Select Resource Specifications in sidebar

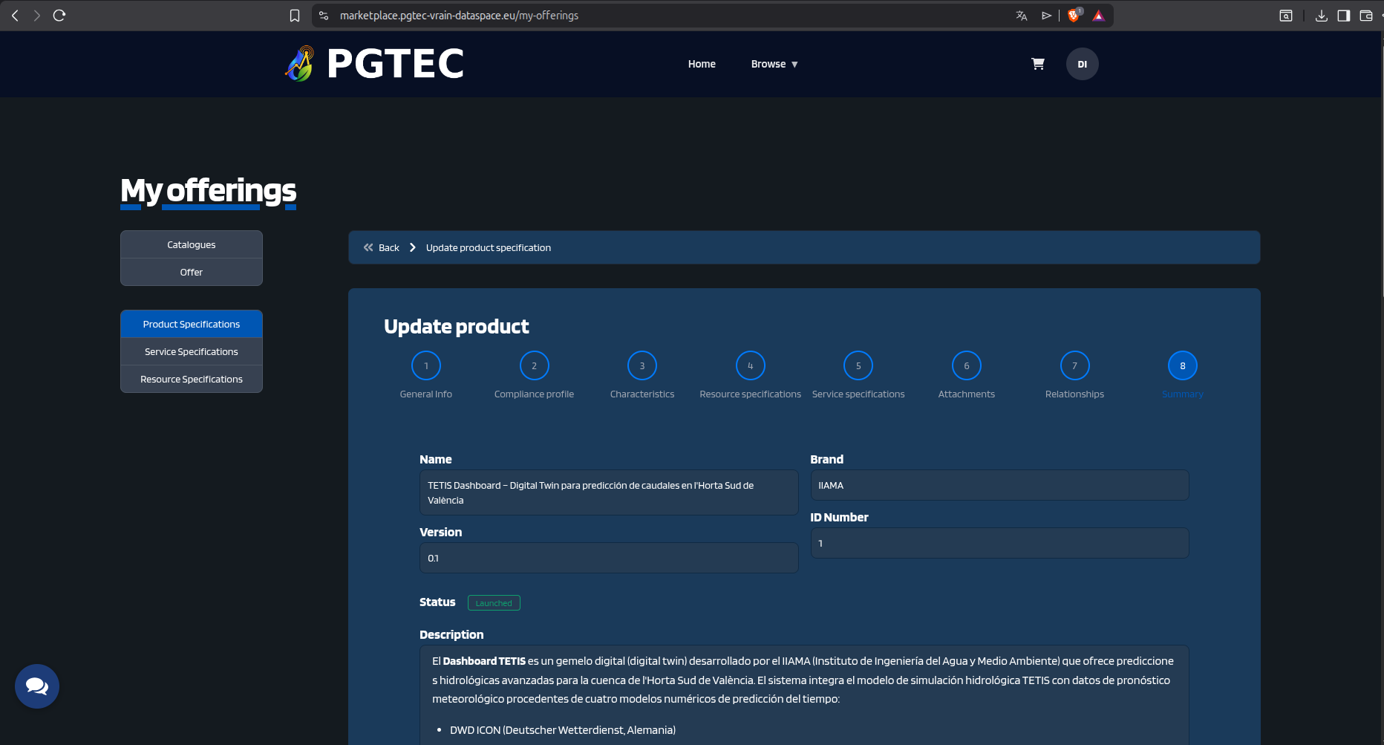pyautogui.click(x=192, y=379)
